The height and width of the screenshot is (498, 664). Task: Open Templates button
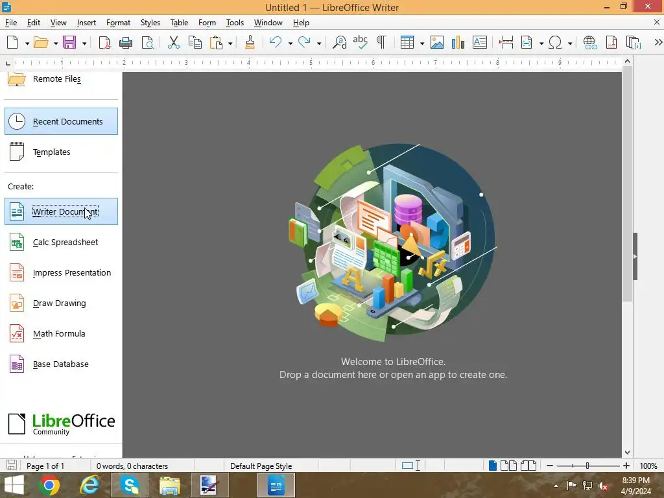point(61,152)
